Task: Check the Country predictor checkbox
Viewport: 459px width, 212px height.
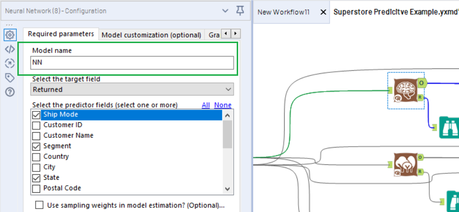Action: tap(36, 157)
